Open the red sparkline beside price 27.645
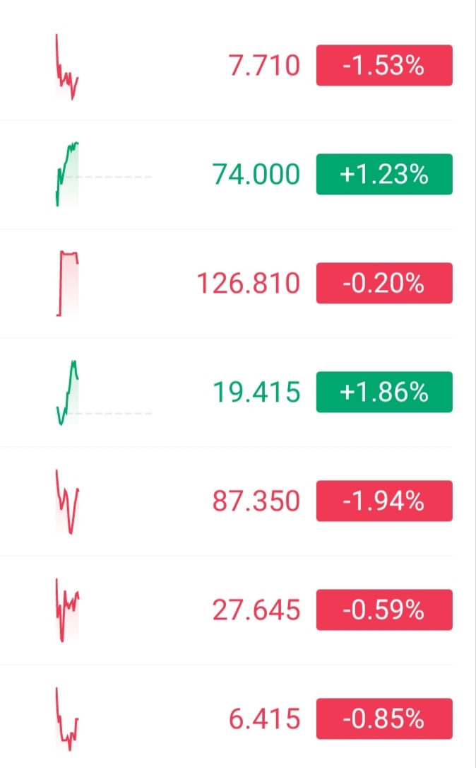This screenshot has height=768, width=476. click(67, 610)
